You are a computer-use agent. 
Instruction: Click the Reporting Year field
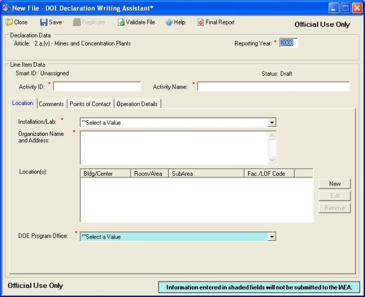coord(288,43)
